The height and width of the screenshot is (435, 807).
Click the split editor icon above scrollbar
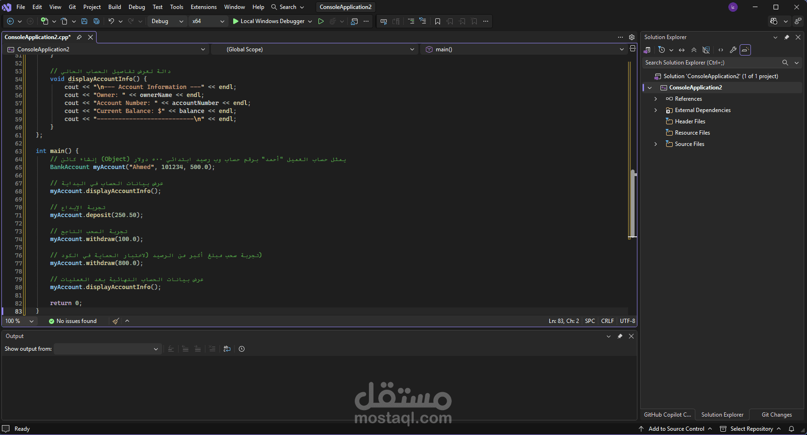point(633,48)
